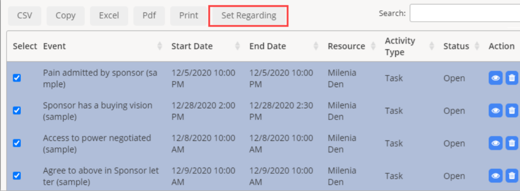The height and width of the screenshot is (191, 520).
Task: Export the table as CSV
Action: pyautogui.click(x=24, y=16)
